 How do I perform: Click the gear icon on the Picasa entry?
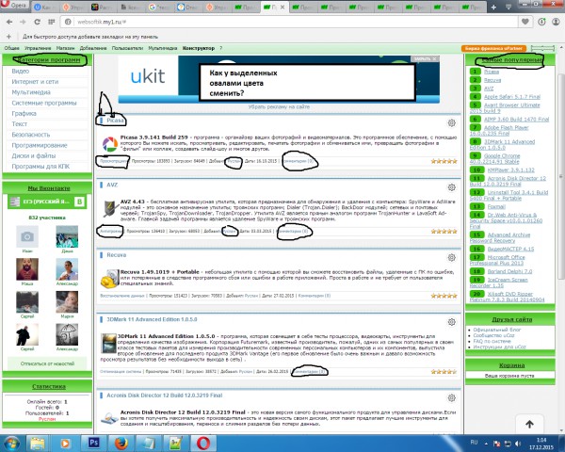point(451,123)
